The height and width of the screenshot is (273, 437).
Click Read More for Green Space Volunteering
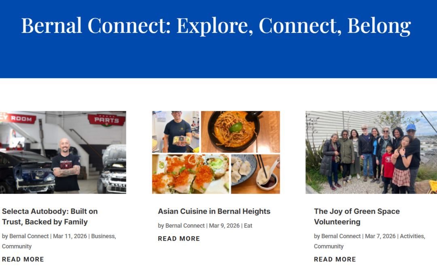335,259
